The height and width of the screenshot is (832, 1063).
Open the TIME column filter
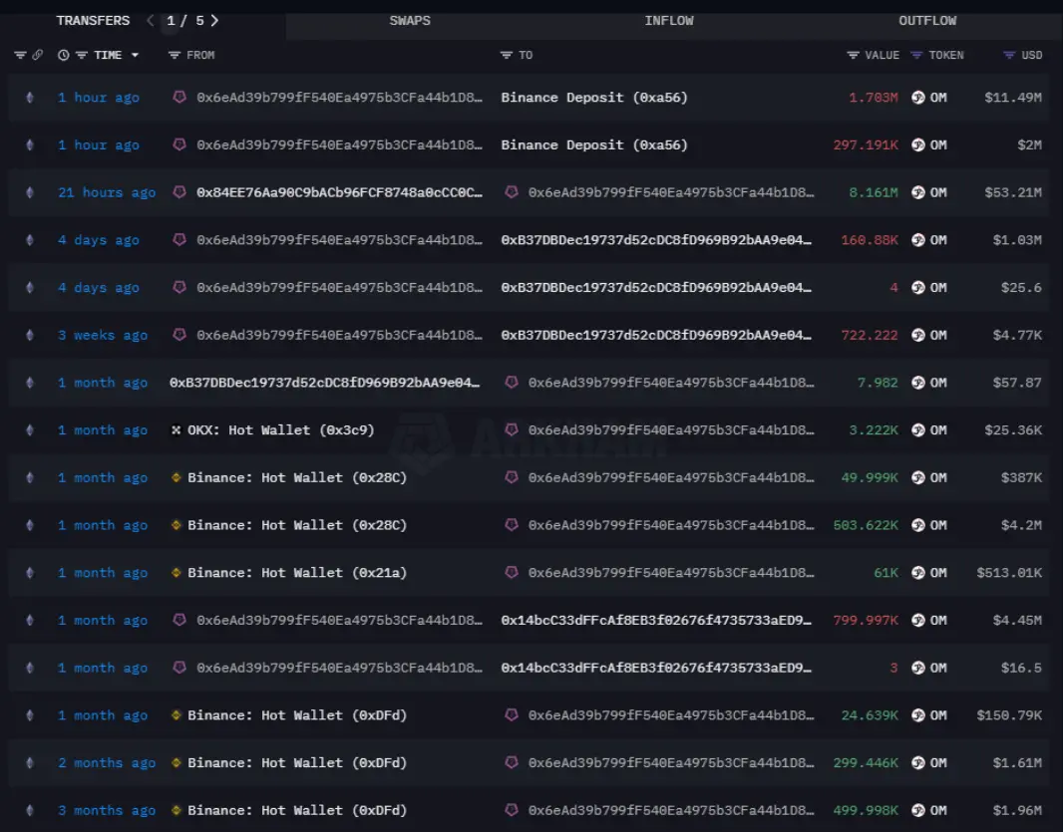pyautogui.click(x=82, y=55)
